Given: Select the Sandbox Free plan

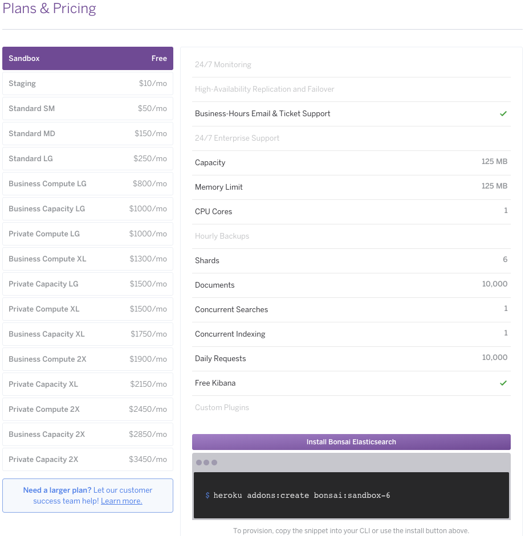Looking at the screenshot, I should pyautogui.click(x=88, y=58).
